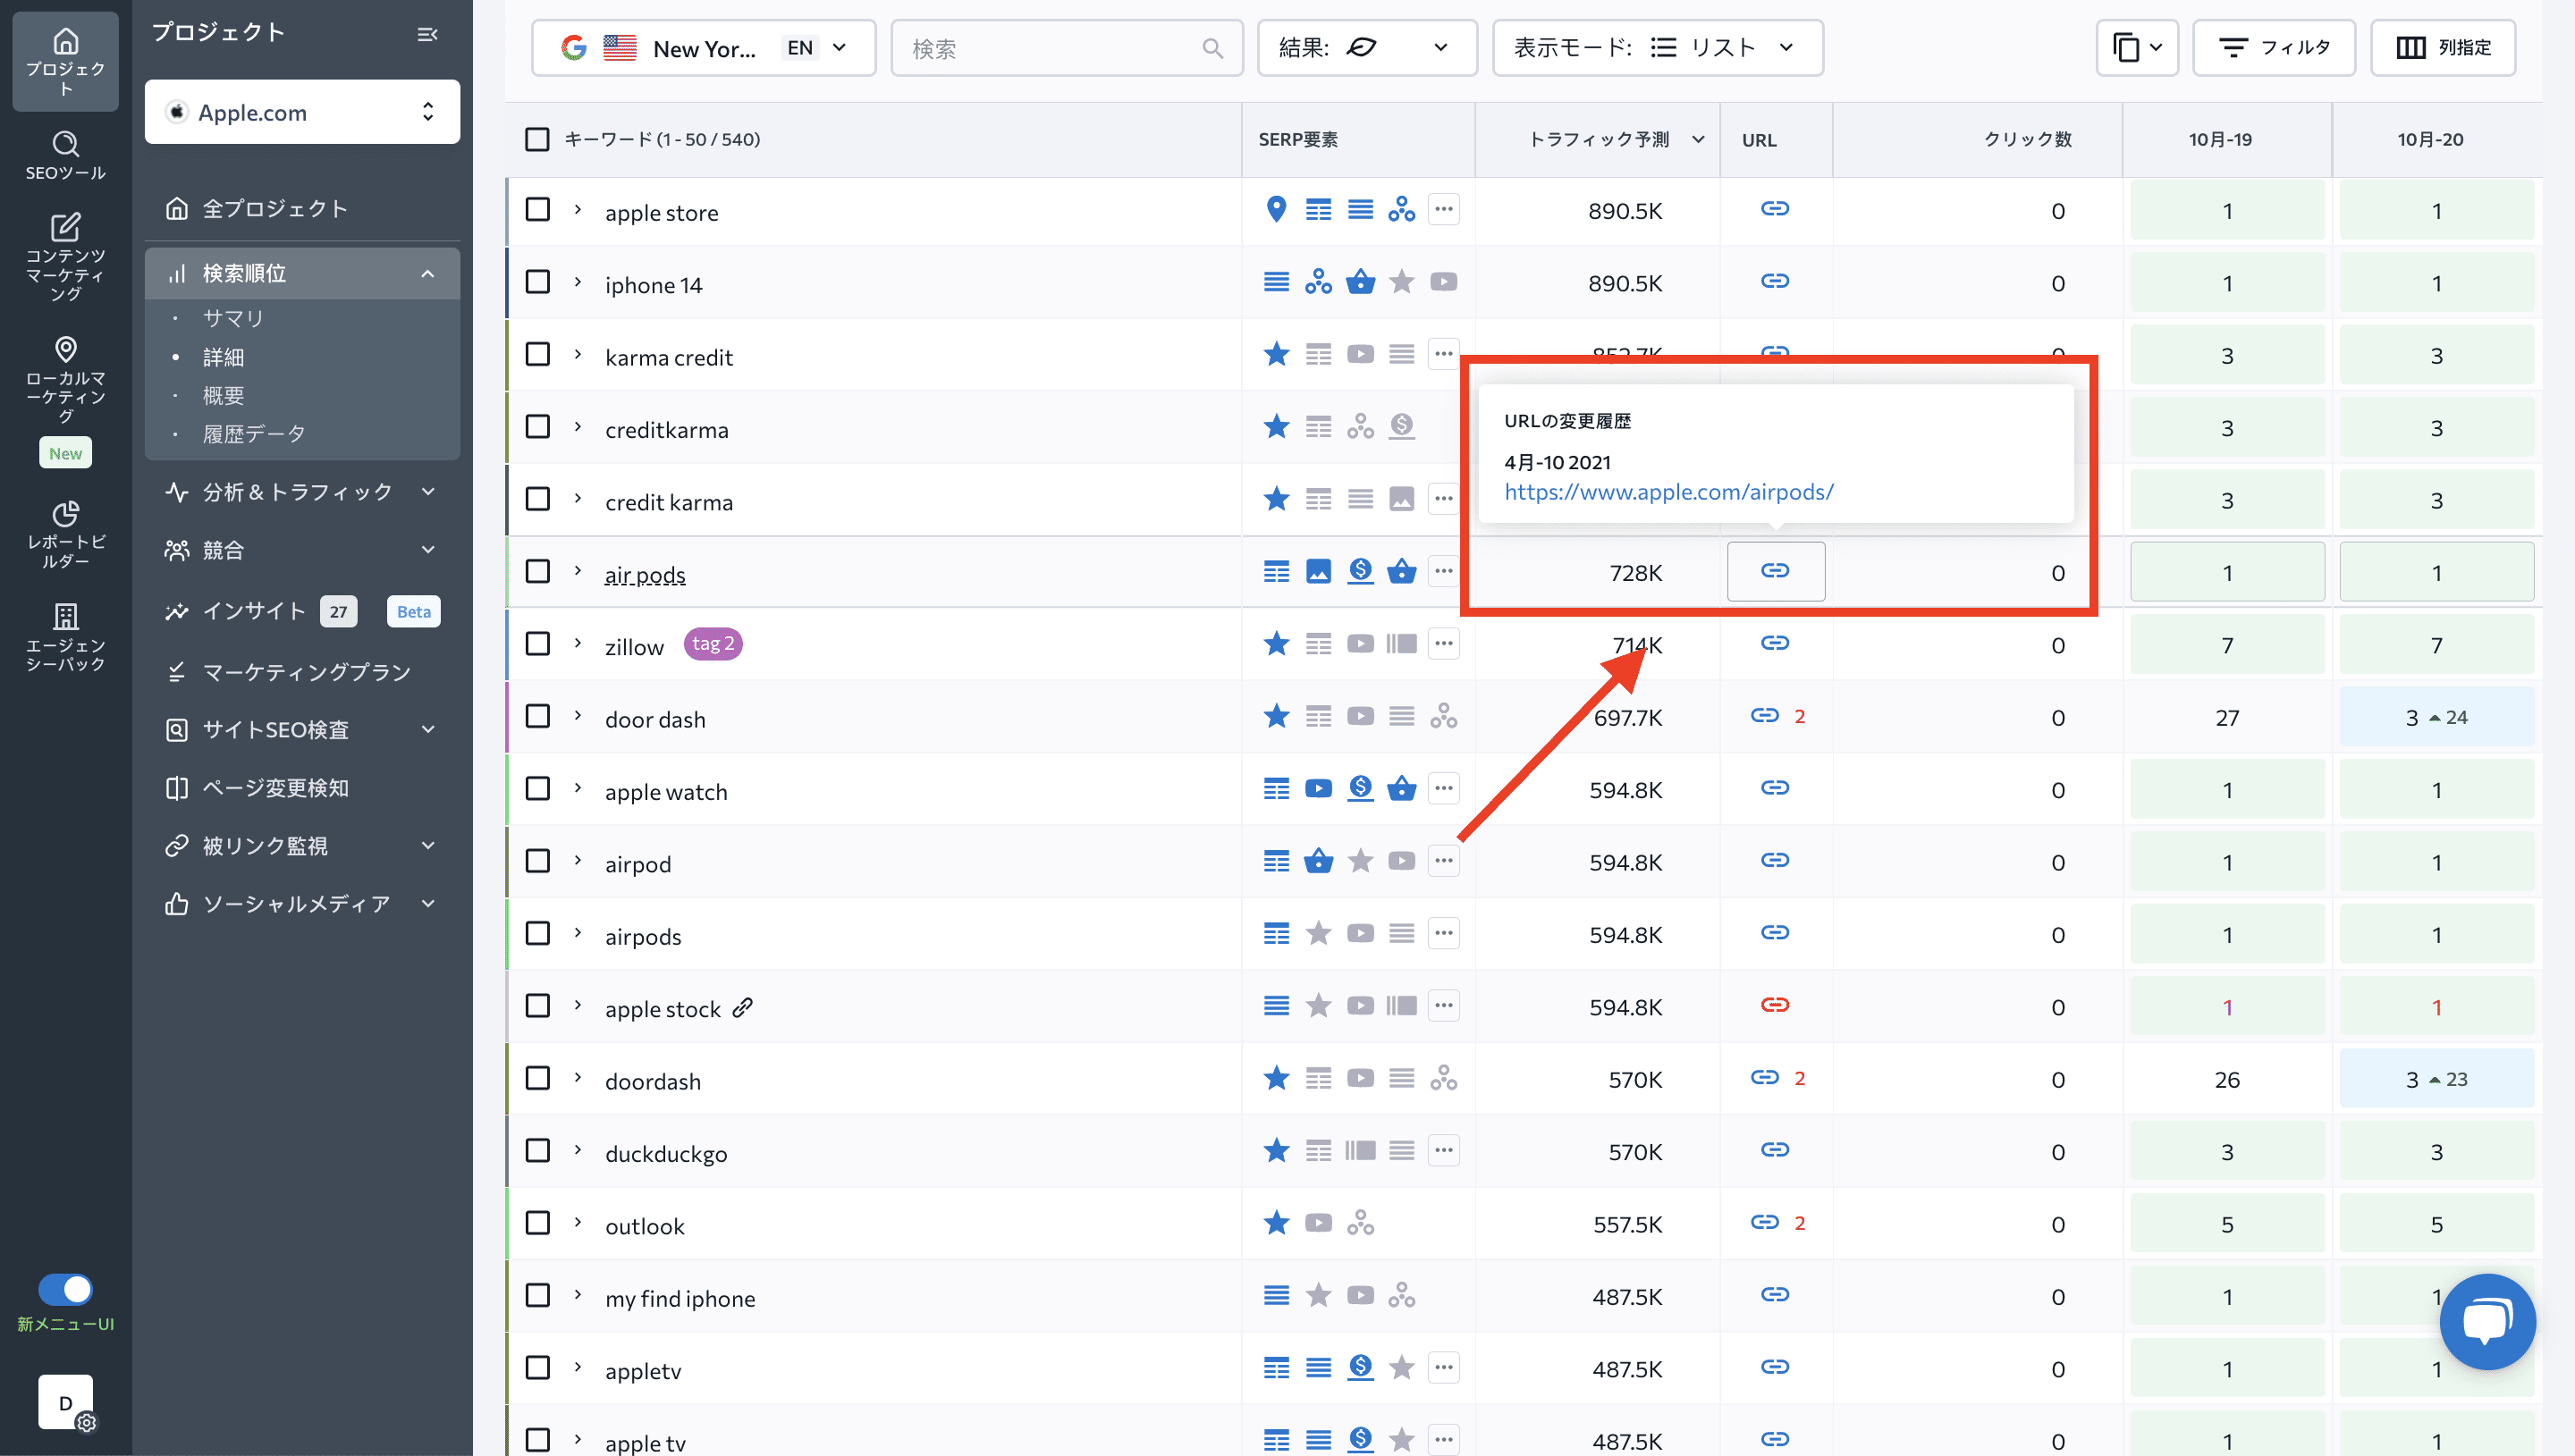
Task: Check the checkbox for karma credit
Action: coord(537,354)
